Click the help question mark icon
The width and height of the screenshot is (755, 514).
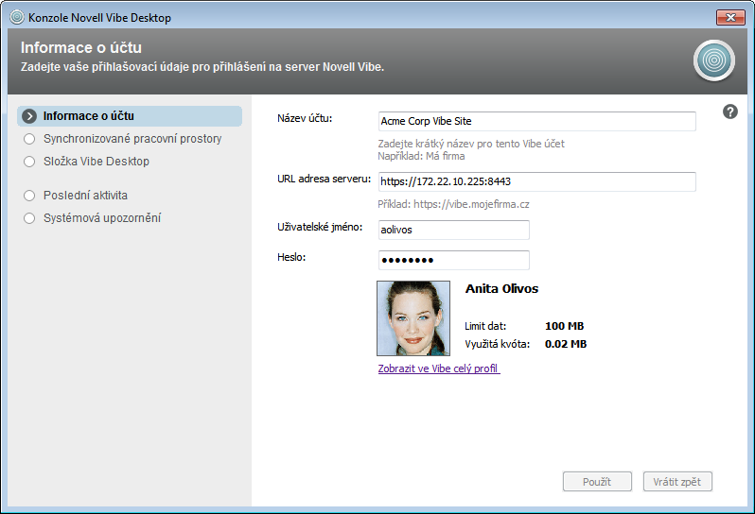[x=729, y=111]
